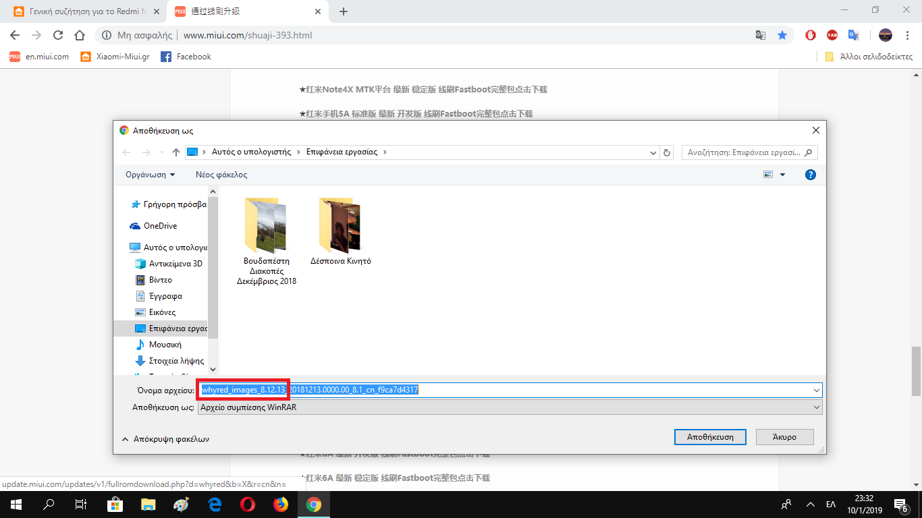Open the Facebook bookmark
Image resolution: width=922 pixels, height=518 pixels.
[186, 57]
